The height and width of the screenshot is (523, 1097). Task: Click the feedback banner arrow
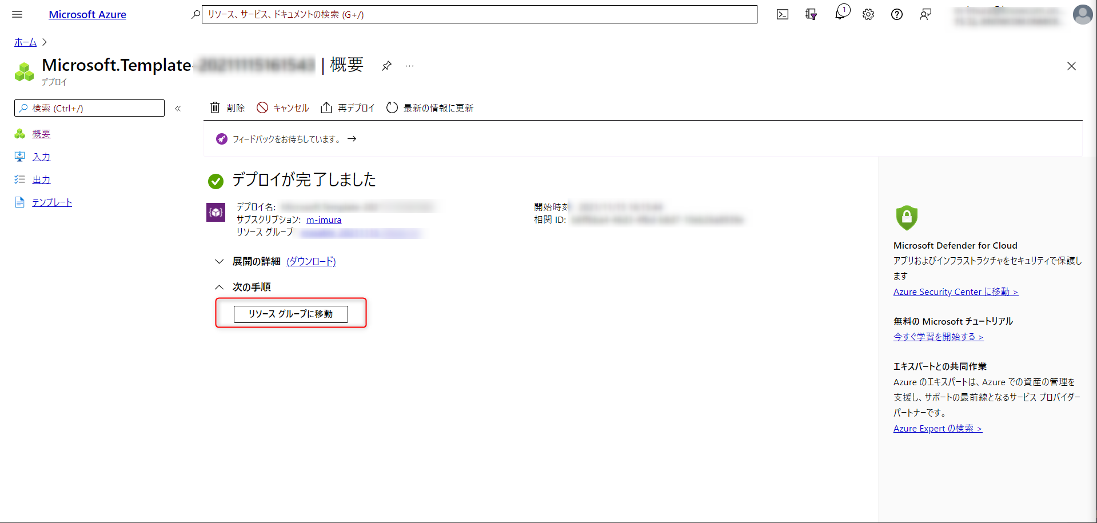pos(352,139)
